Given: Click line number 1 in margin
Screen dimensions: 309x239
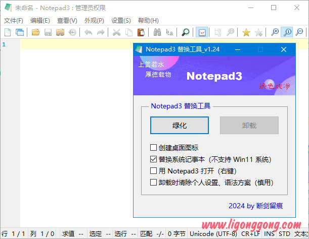Looking at the screenshot, I should 4,44.
